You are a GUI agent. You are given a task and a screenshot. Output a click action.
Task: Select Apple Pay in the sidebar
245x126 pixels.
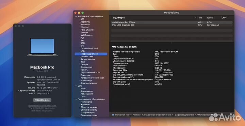[85, 22]
